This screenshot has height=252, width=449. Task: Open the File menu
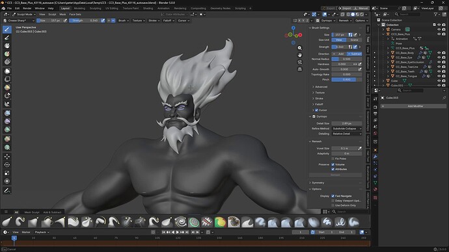[x=10, y=8]
